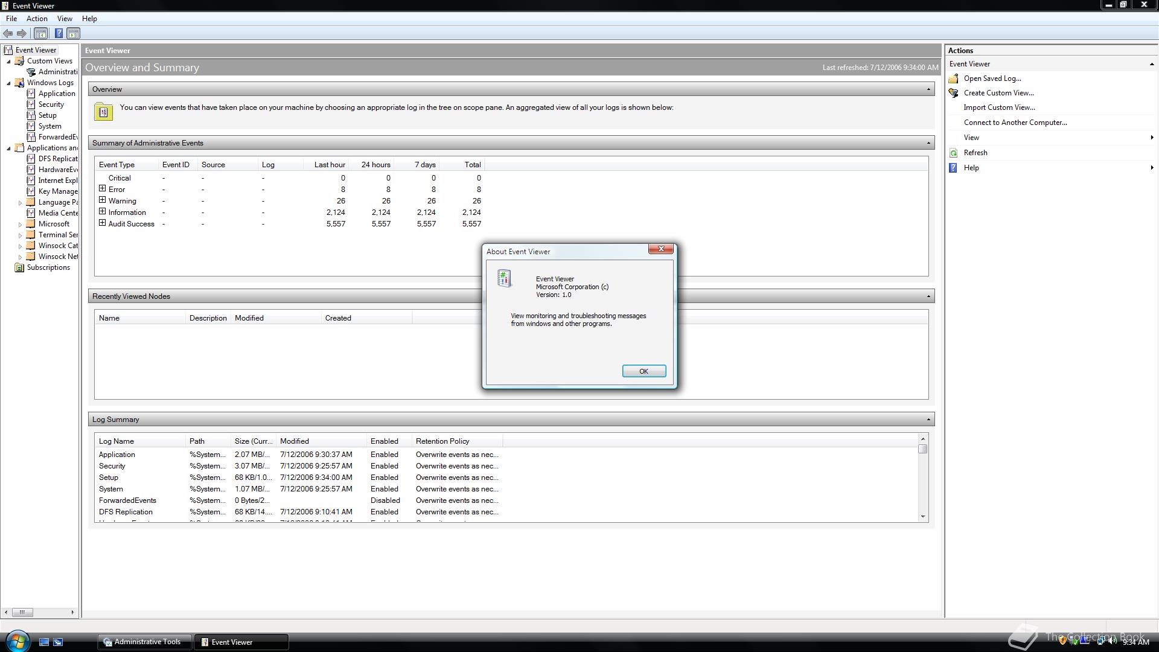Expand the Warning event type row
Screen dimensions: 1159x652
click(x=103, y=200)
